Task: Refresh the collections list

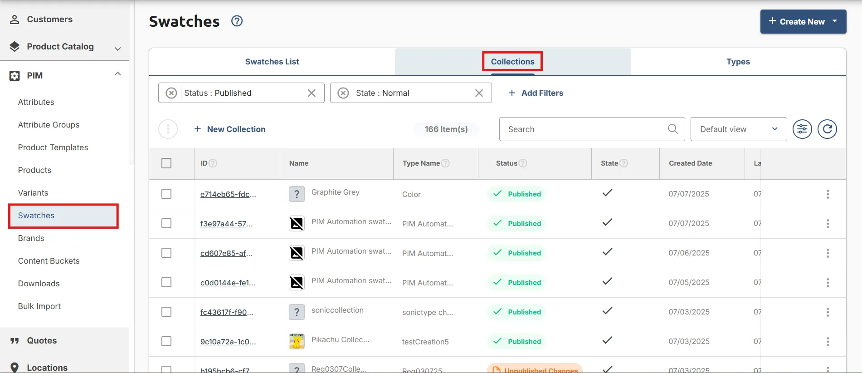Action: (x=827, y=129)
